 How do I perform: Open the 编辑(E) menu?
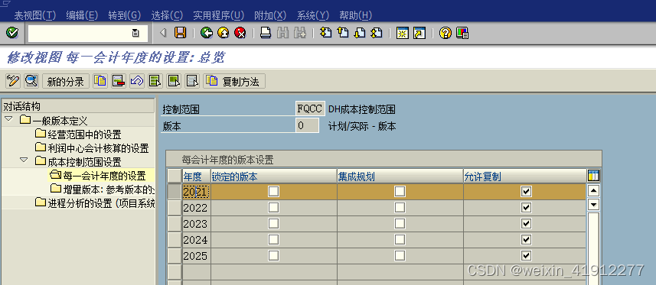(82, 15)
